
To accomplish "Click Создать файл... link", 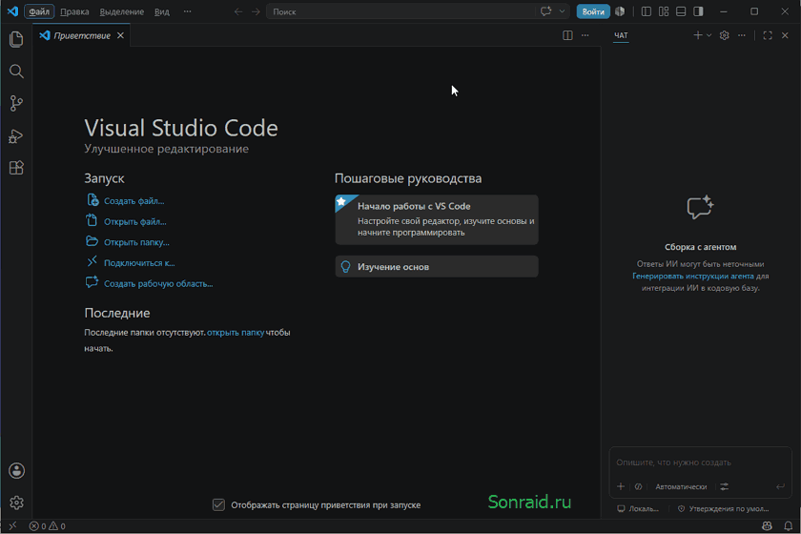I will coord(133,201).
